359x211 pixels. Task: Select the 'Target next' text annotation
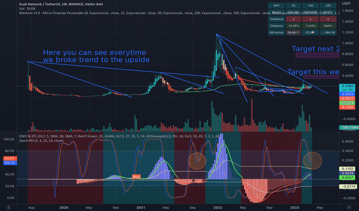[x=315, y=49]
